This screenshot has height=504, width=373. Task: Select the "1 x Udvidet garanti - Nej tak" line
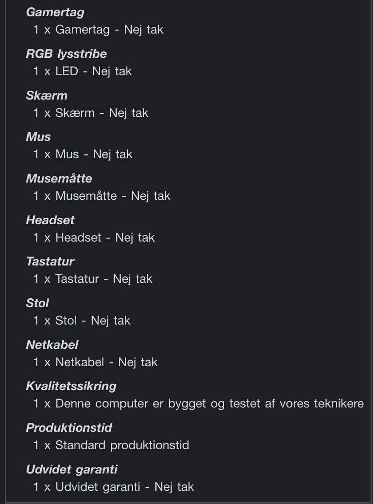[x=113, y=487]
